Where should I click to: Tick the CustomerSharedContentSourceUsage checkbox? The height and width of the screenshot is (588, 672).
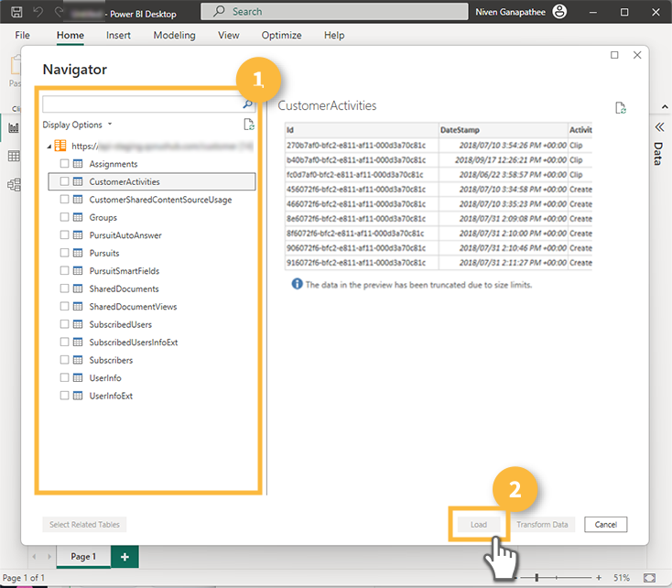(64, 199)
